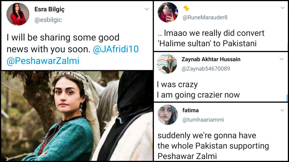
Task: Click the 'Halime sultan' tweet text
Action: [x=211, y=38]
